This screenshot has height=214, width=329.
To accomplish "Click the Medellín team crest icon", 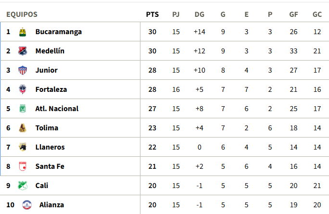I will 22,51.
